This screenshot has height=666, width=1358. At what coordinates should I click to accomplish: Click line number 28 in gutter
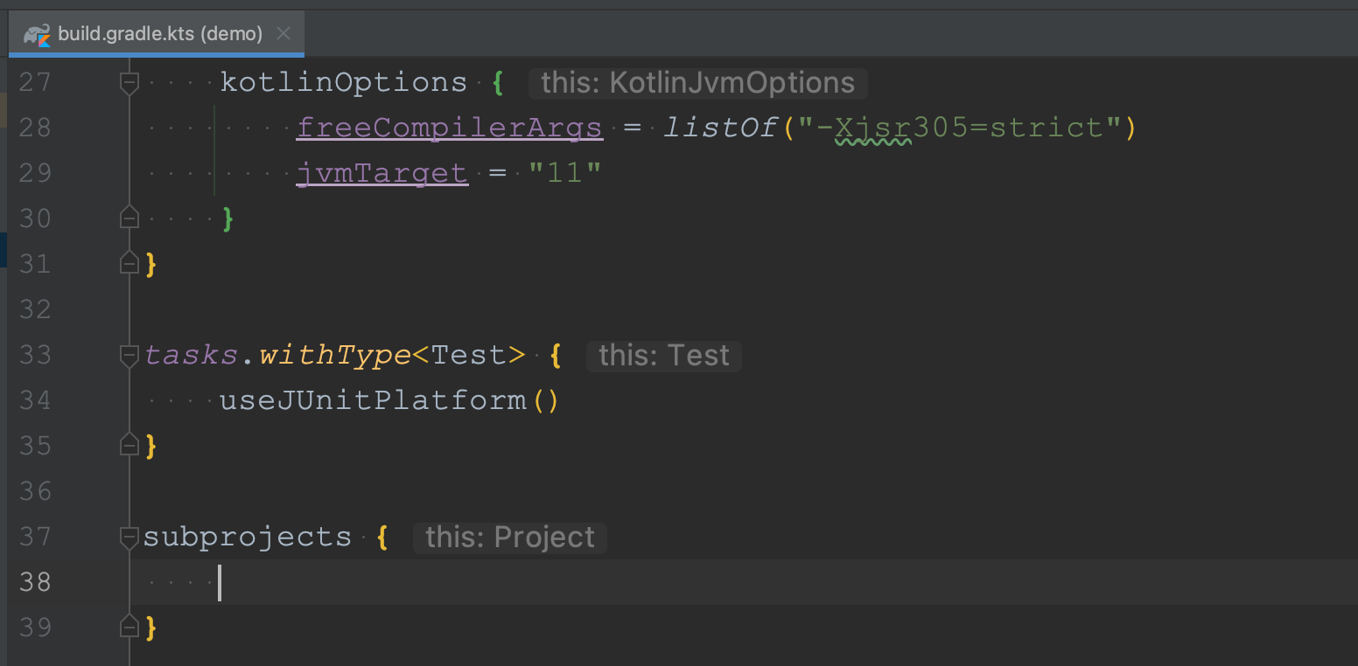(x=35, y=128)
